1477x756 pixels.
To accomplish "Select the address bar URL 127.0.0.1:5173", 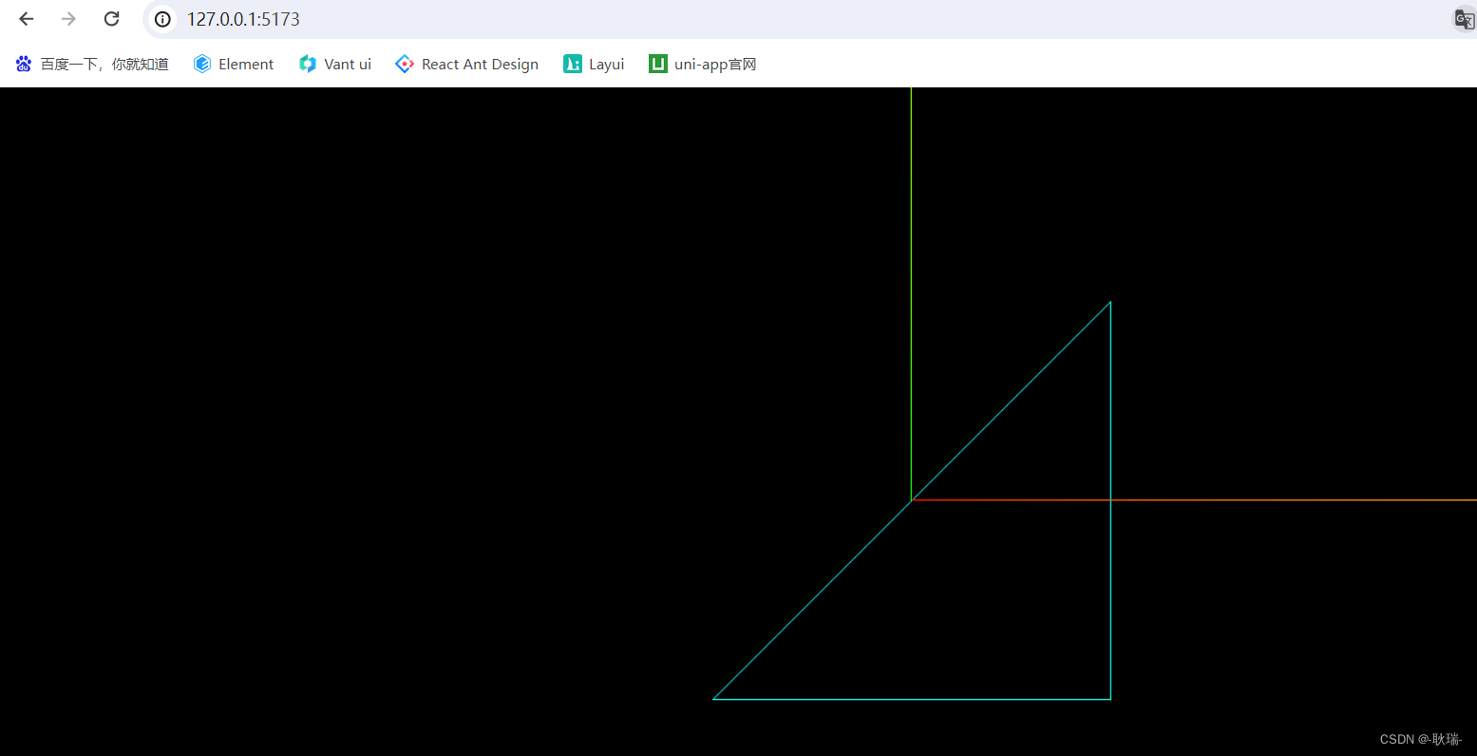I will (x=243, y=19).
